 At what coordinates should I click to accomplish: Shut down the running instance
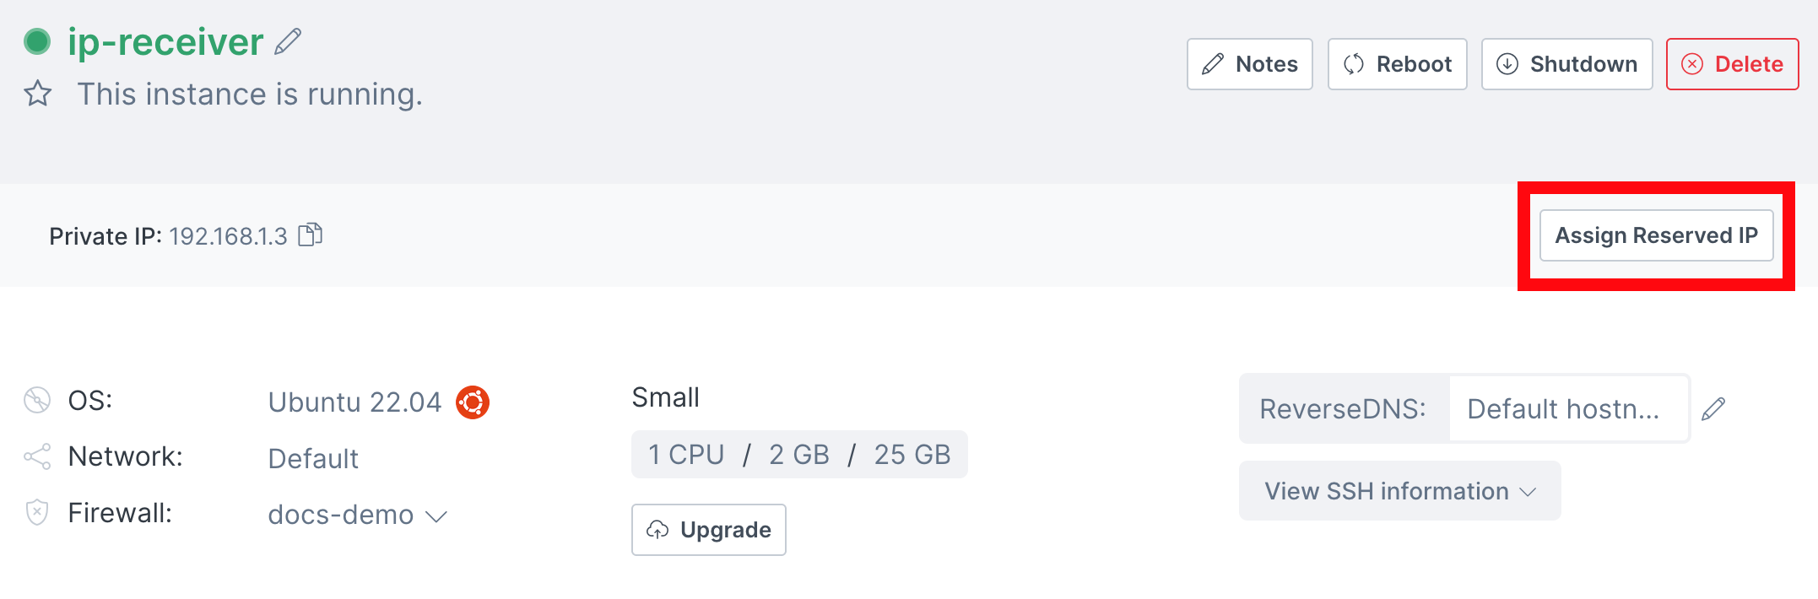(1566, 64)
